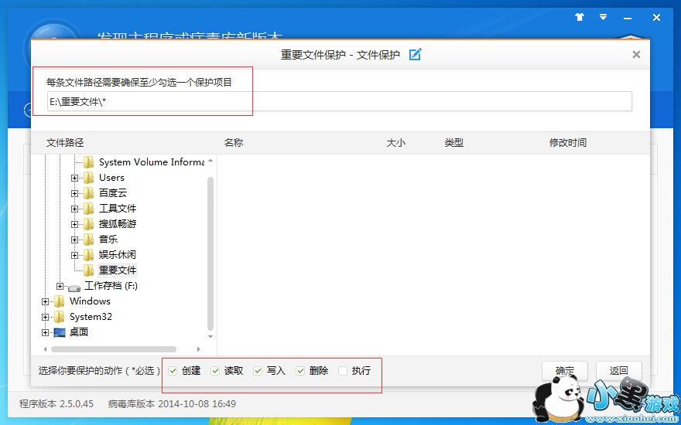Close the file protection dialog
Image resolution: width=681 pixels, height=425 pixels.
tap(636, 55)
